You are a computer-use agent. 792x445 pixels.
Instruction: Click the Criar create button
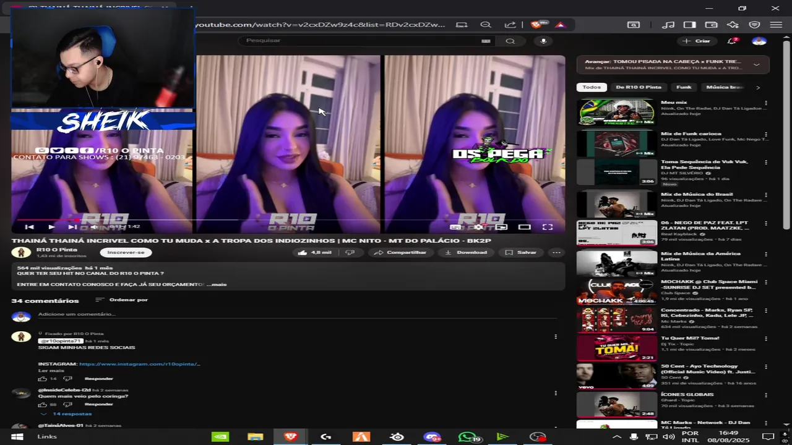[696, 41]
